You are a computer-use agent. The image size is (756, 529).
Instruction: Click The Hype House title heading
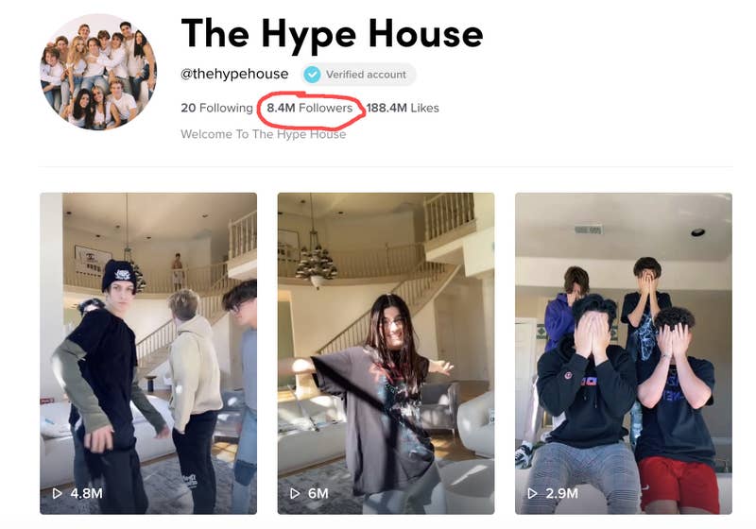click(x=332, y=35)
